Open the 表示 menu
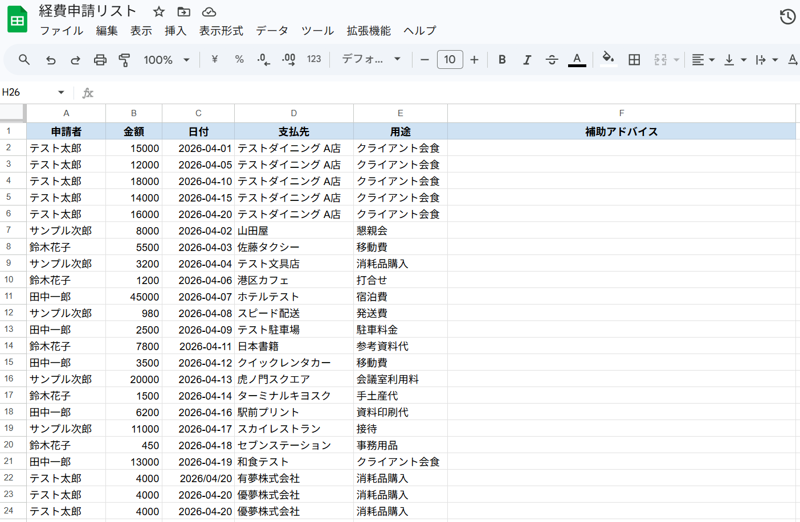 tap(141, 31)
